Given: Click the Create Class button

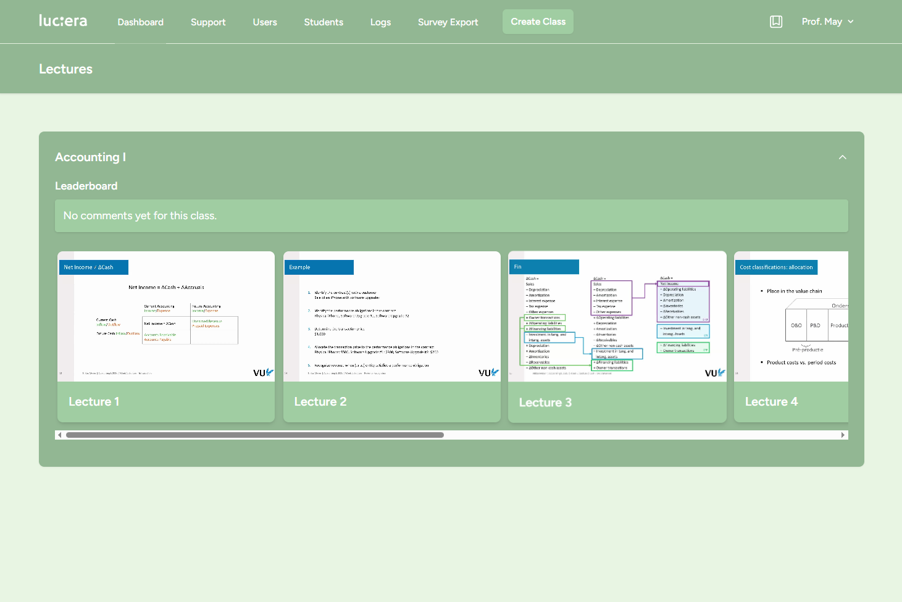Looking at the screenshot, I should pos(538,22).
